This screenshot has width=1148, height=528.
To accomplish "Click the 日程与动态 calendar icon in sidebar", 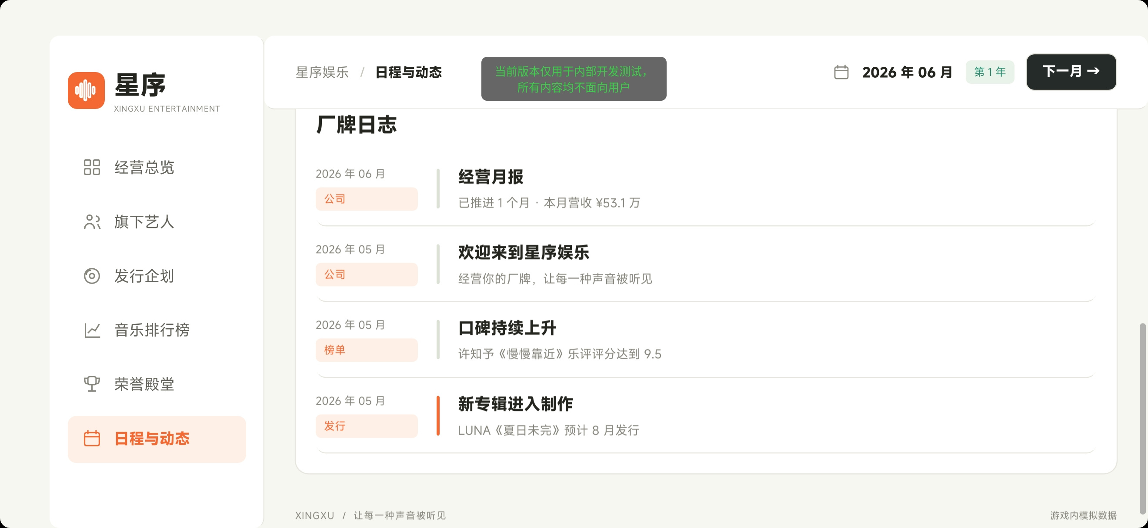I will (x=92, y=439).
